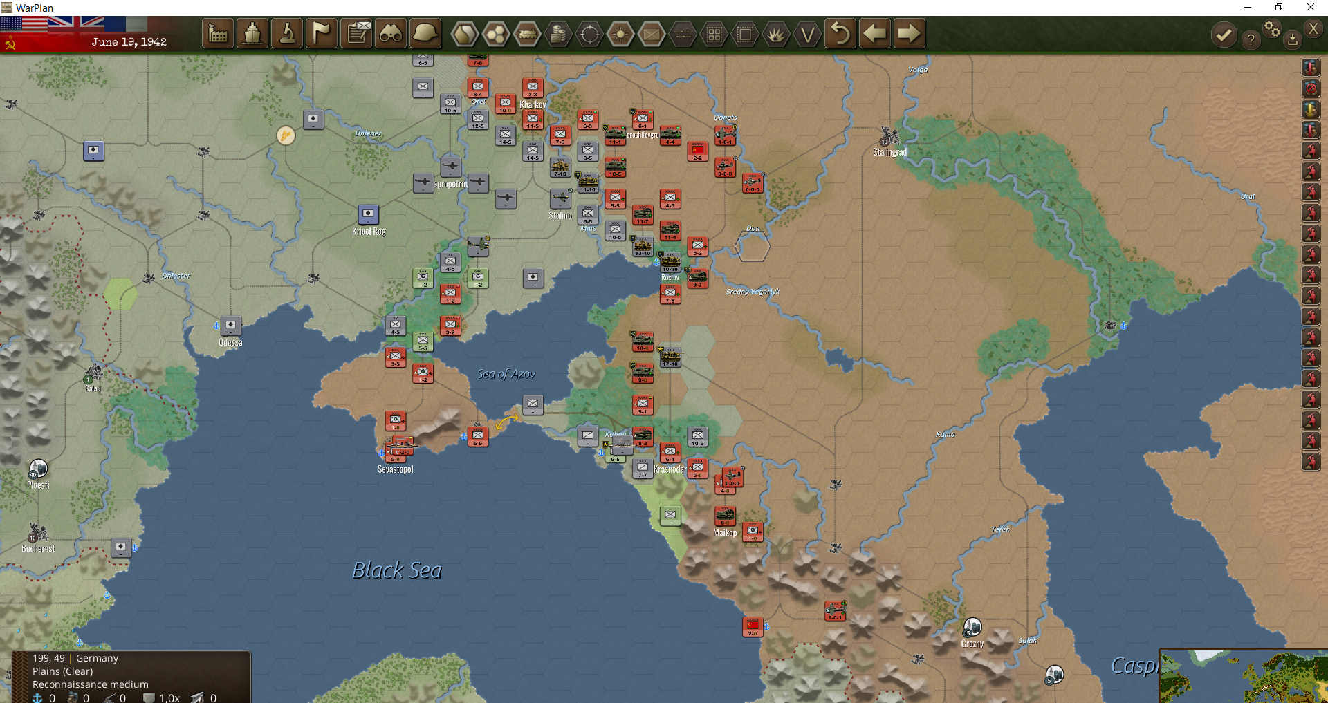Toggle the V victory overlay hexagon
Screen dimensions: 1328x703
tap(807, 34)
